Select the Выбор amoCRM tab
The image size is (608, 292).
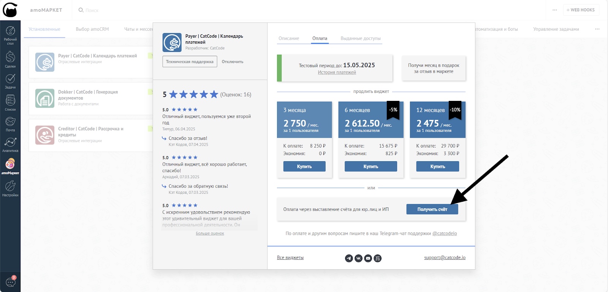point(92,29)
